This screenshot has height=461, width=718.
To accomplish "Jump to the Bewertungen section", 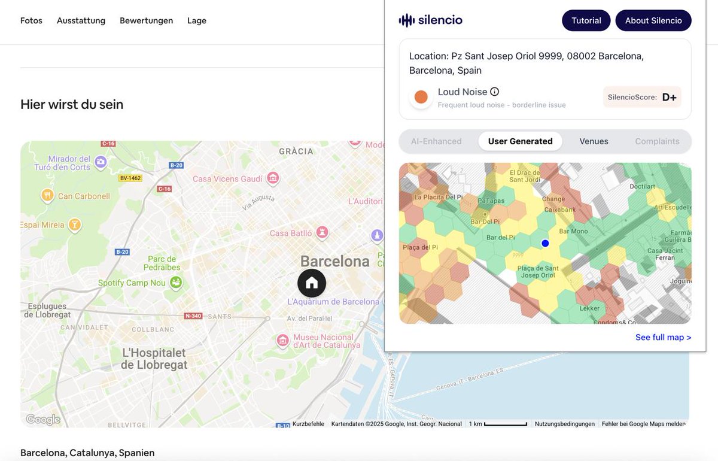I will [146, 20].
